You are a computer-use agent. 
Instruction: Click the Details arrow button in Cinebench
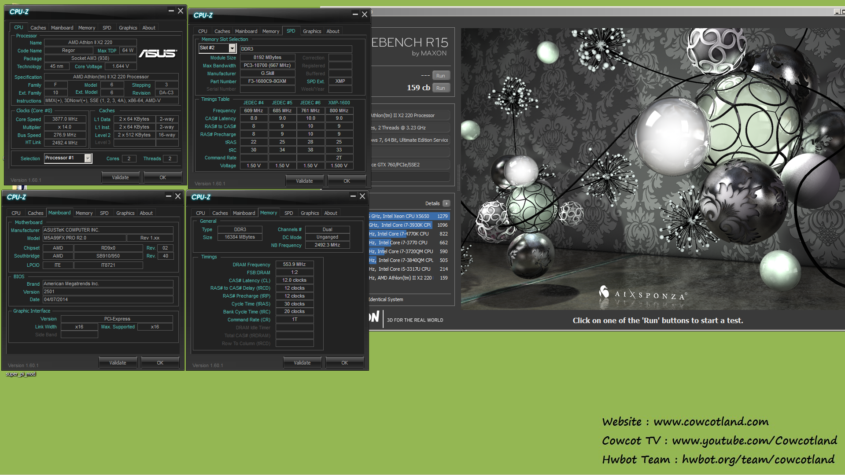coord(446,203)
